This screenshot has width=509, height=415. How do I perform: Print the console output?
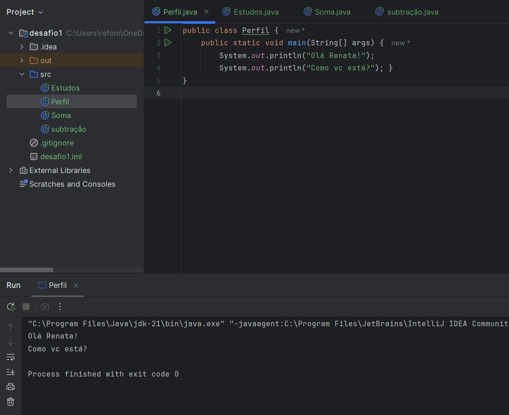[x=11, y=387]
